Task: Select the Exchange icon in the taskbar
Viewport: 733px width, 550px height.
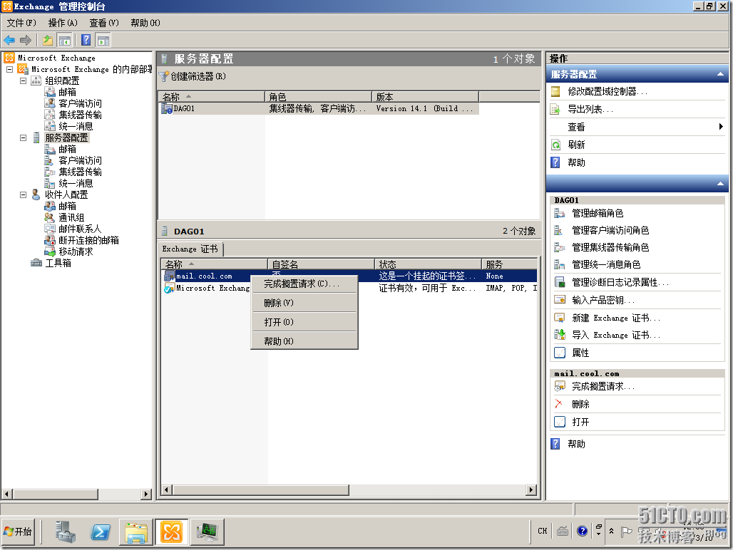Action: tap(170, 531)
